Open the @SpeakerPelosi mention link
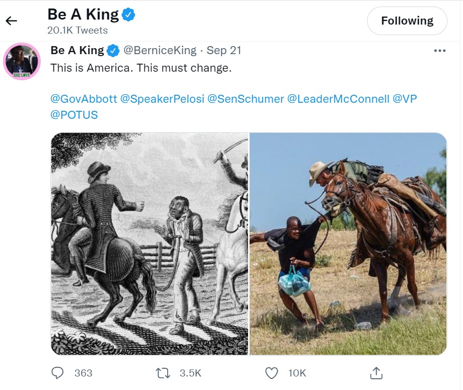This screenshot has height=390, width=463. (x=162, y=99)
